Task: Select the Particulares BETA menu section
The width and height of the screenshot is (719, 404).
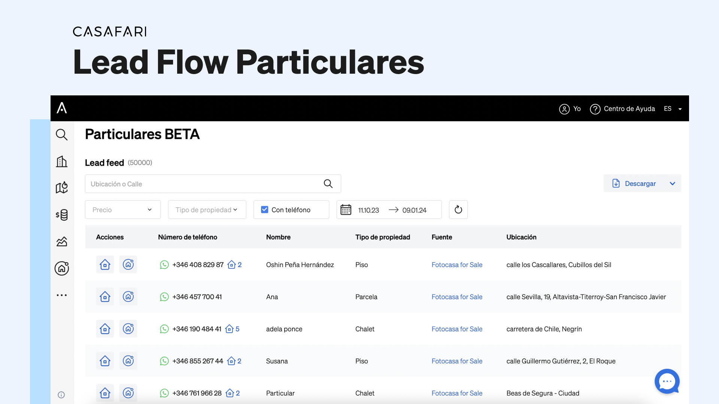Action: point(62,268)
